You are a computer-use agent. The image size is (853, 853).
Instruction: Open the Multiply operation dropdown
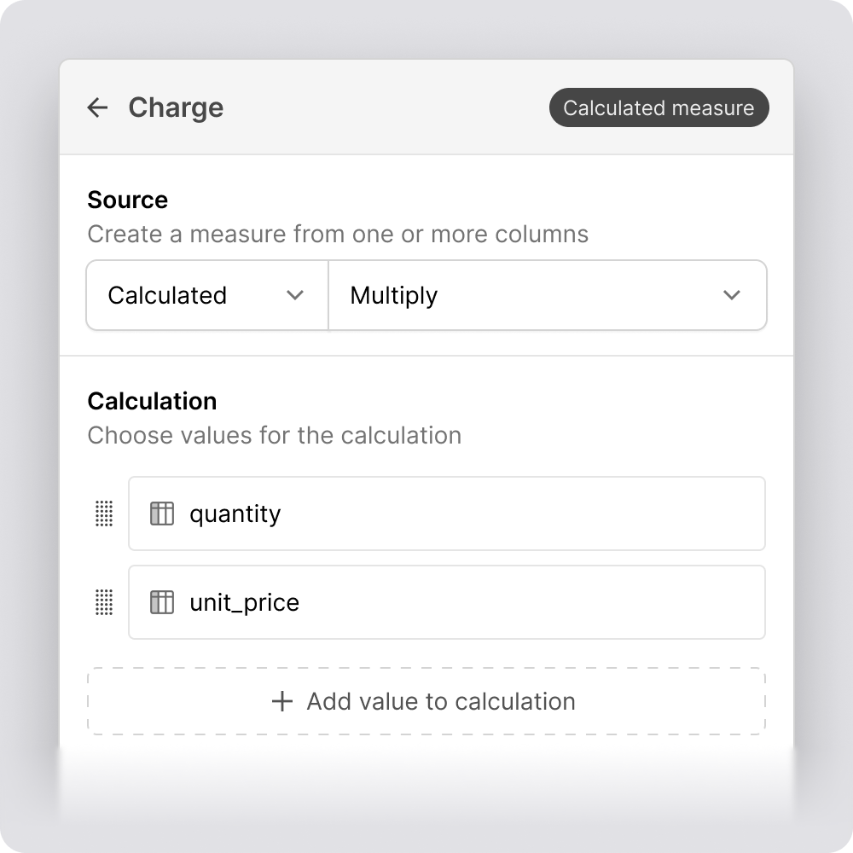[547, 295]
